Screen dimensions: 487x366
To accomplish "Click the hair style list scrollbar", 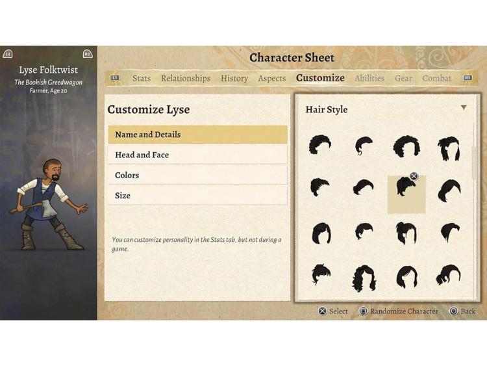I will tap(474, 163).
